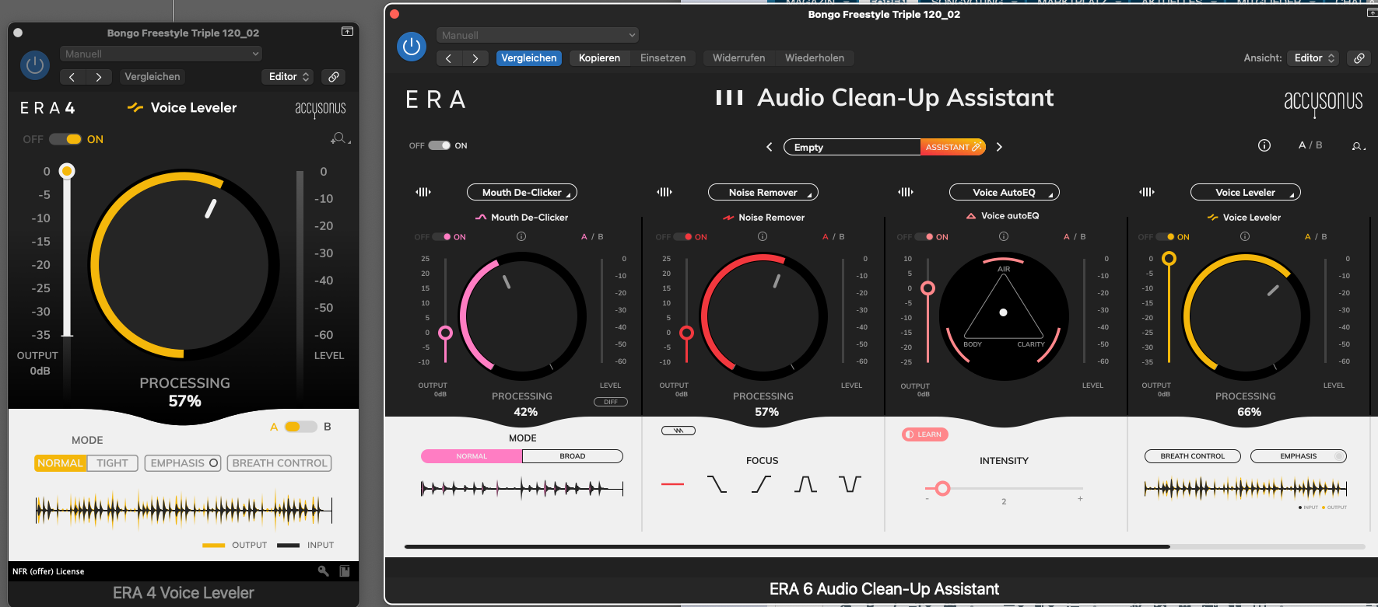This screenshot has width=1378, height=607.
Task: Select the band-pass focus shape
Action: (805, 484)
